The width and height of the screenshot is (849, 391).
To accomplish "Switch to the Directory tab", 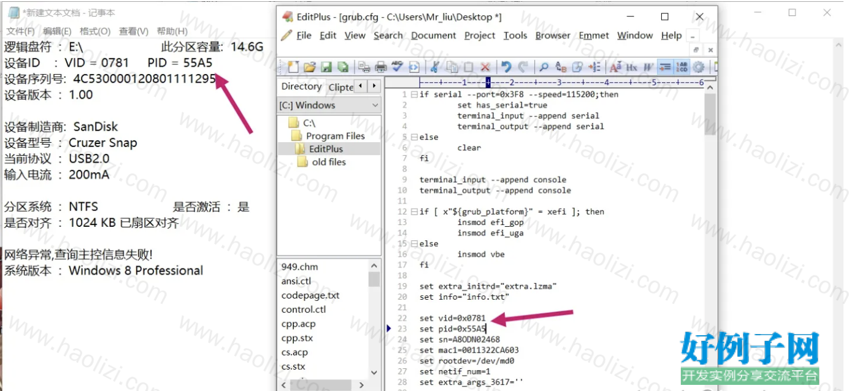I will [301, 86].
